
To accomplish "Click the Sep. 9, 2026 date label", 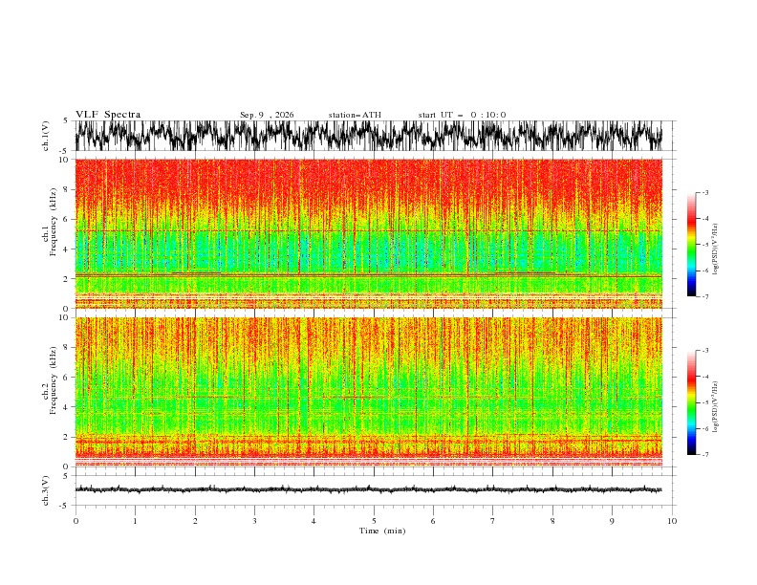I will [x=267, y=115].
